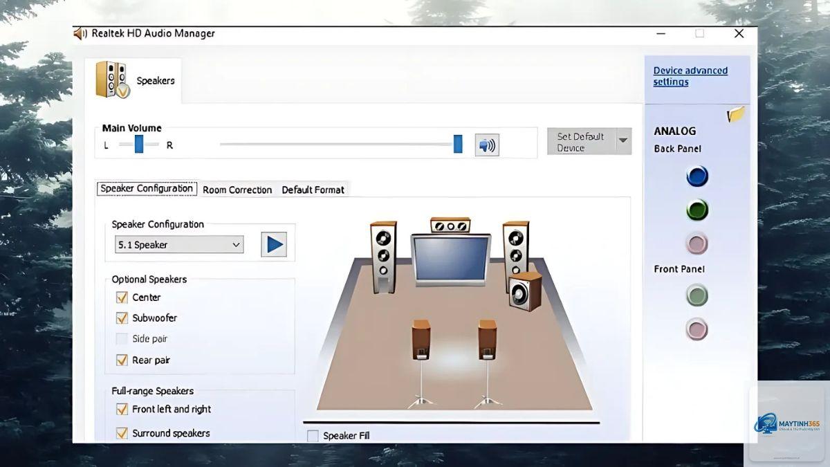Click the Set Default Device button

coord(581,141)
